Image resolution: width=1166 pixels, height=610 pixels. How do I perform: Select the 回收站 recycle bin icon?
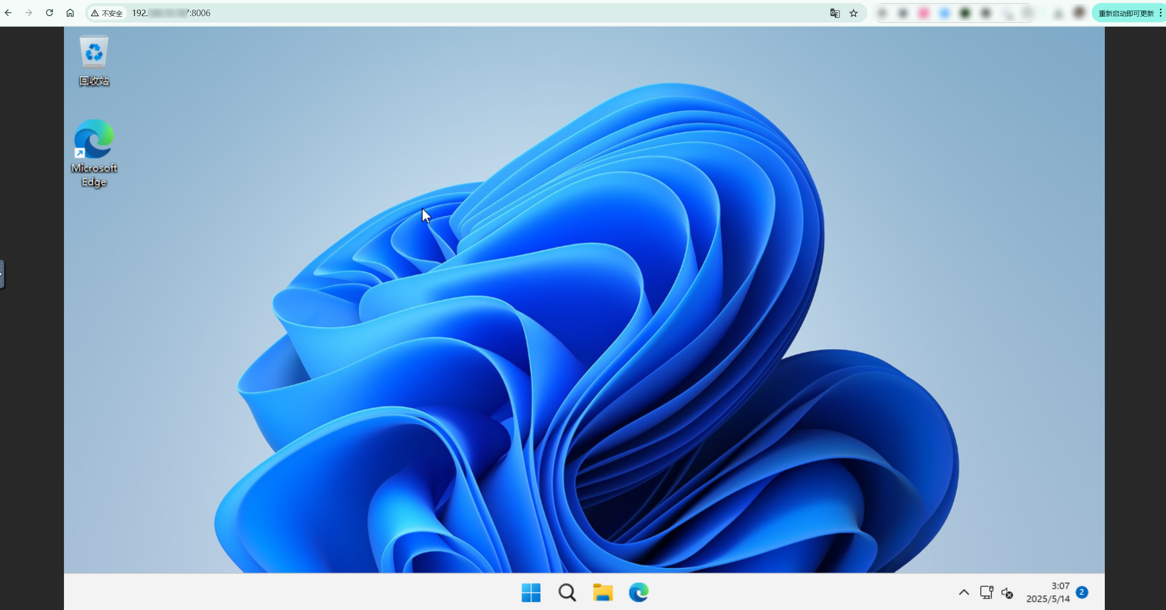point(94,61)
